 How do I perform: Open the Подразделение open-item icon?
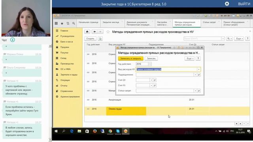pyautogui.click(x=199, y=75)
